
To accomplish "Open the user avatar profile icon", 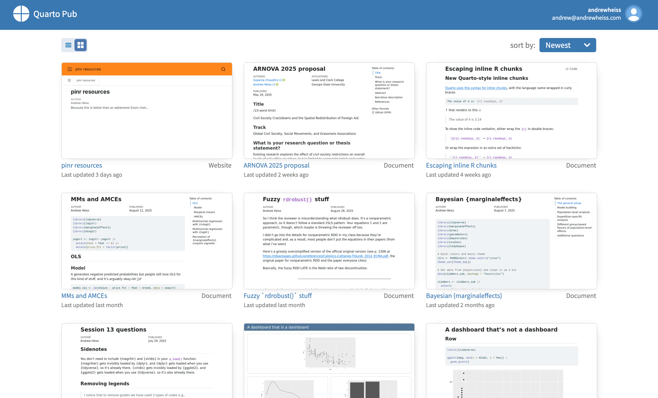I will coord(633,14).
